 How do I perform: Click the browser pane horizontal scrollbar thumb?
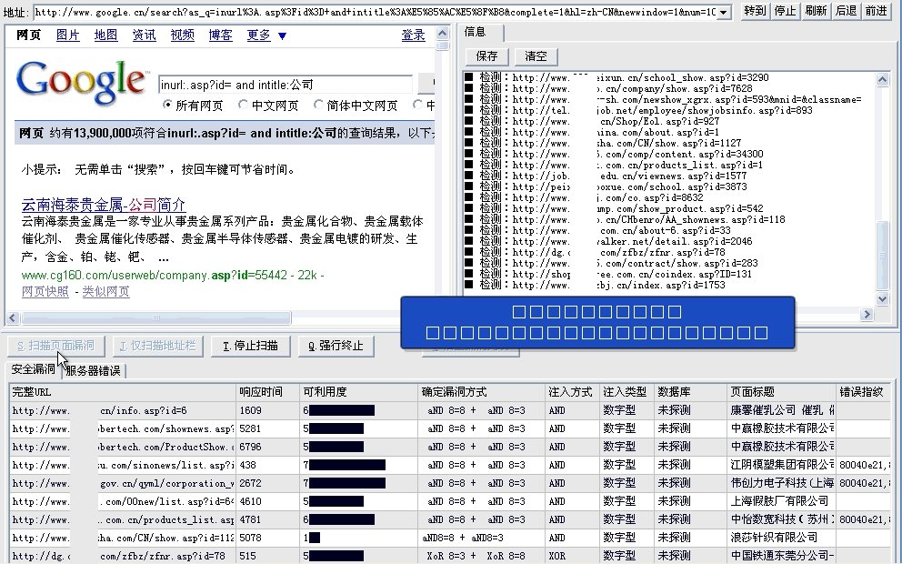(155, 317)
